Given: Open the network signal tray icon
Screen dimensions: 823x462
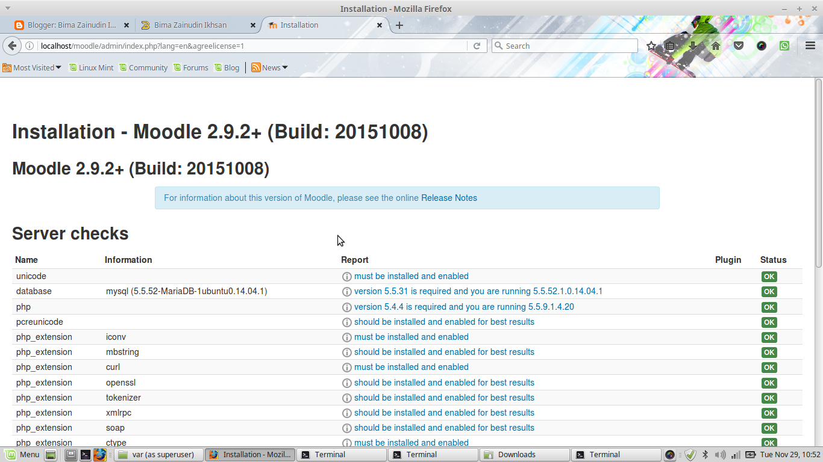Looking at the screenshot, I should click(x=736, y=455).
